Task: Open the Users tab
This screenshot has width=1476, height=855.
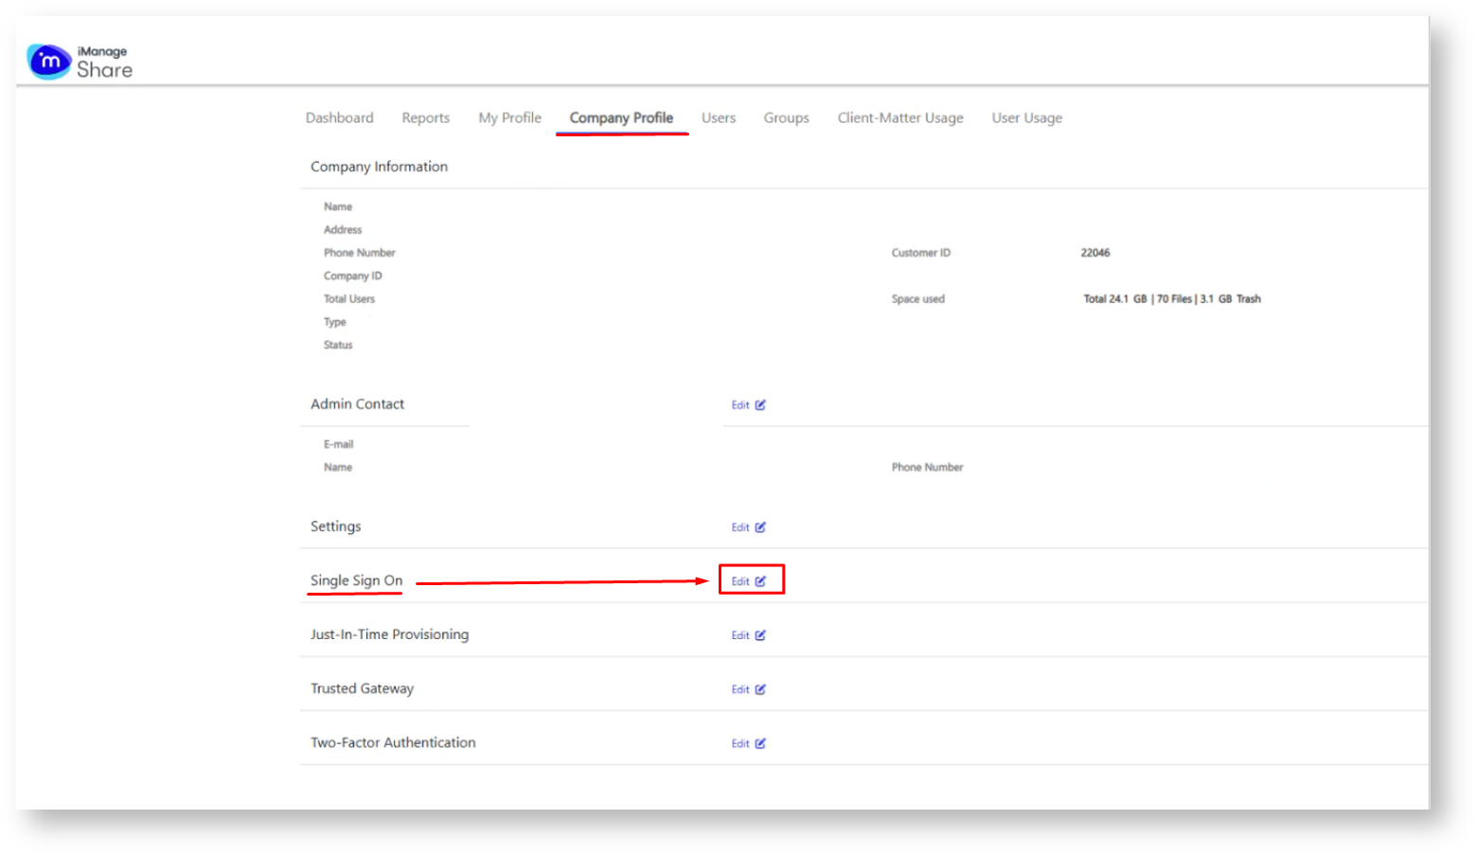Action: coord(718,118)
